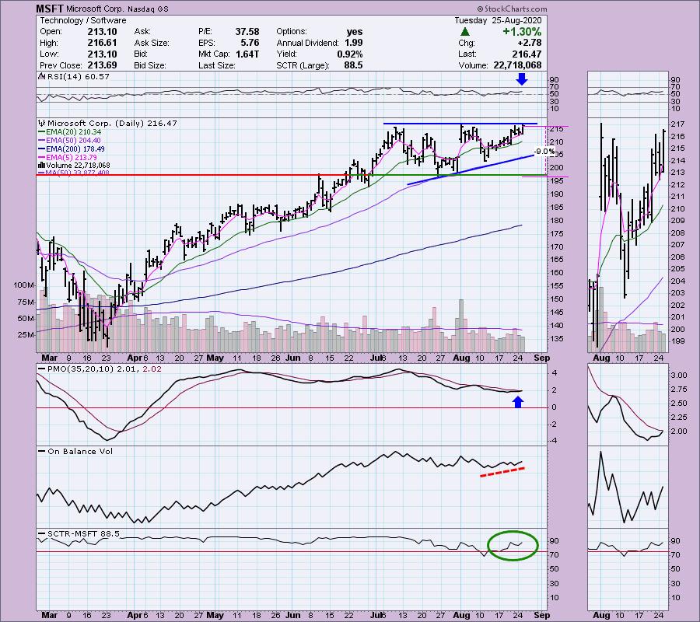
Task: Click the green line swatch beside EMA(20)
Action: 42,132
